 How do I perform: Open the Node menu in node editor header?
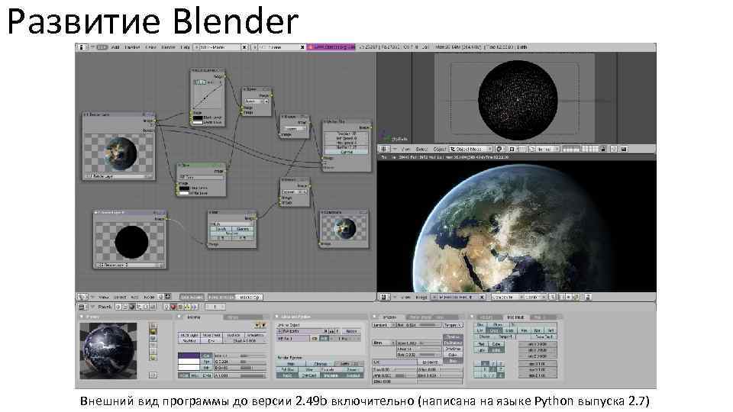click(x=149, y=297)
